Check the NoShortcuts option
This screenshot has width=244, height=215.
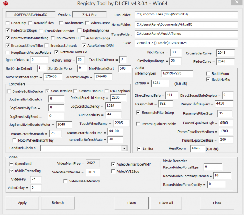click(x=61, y=23)
